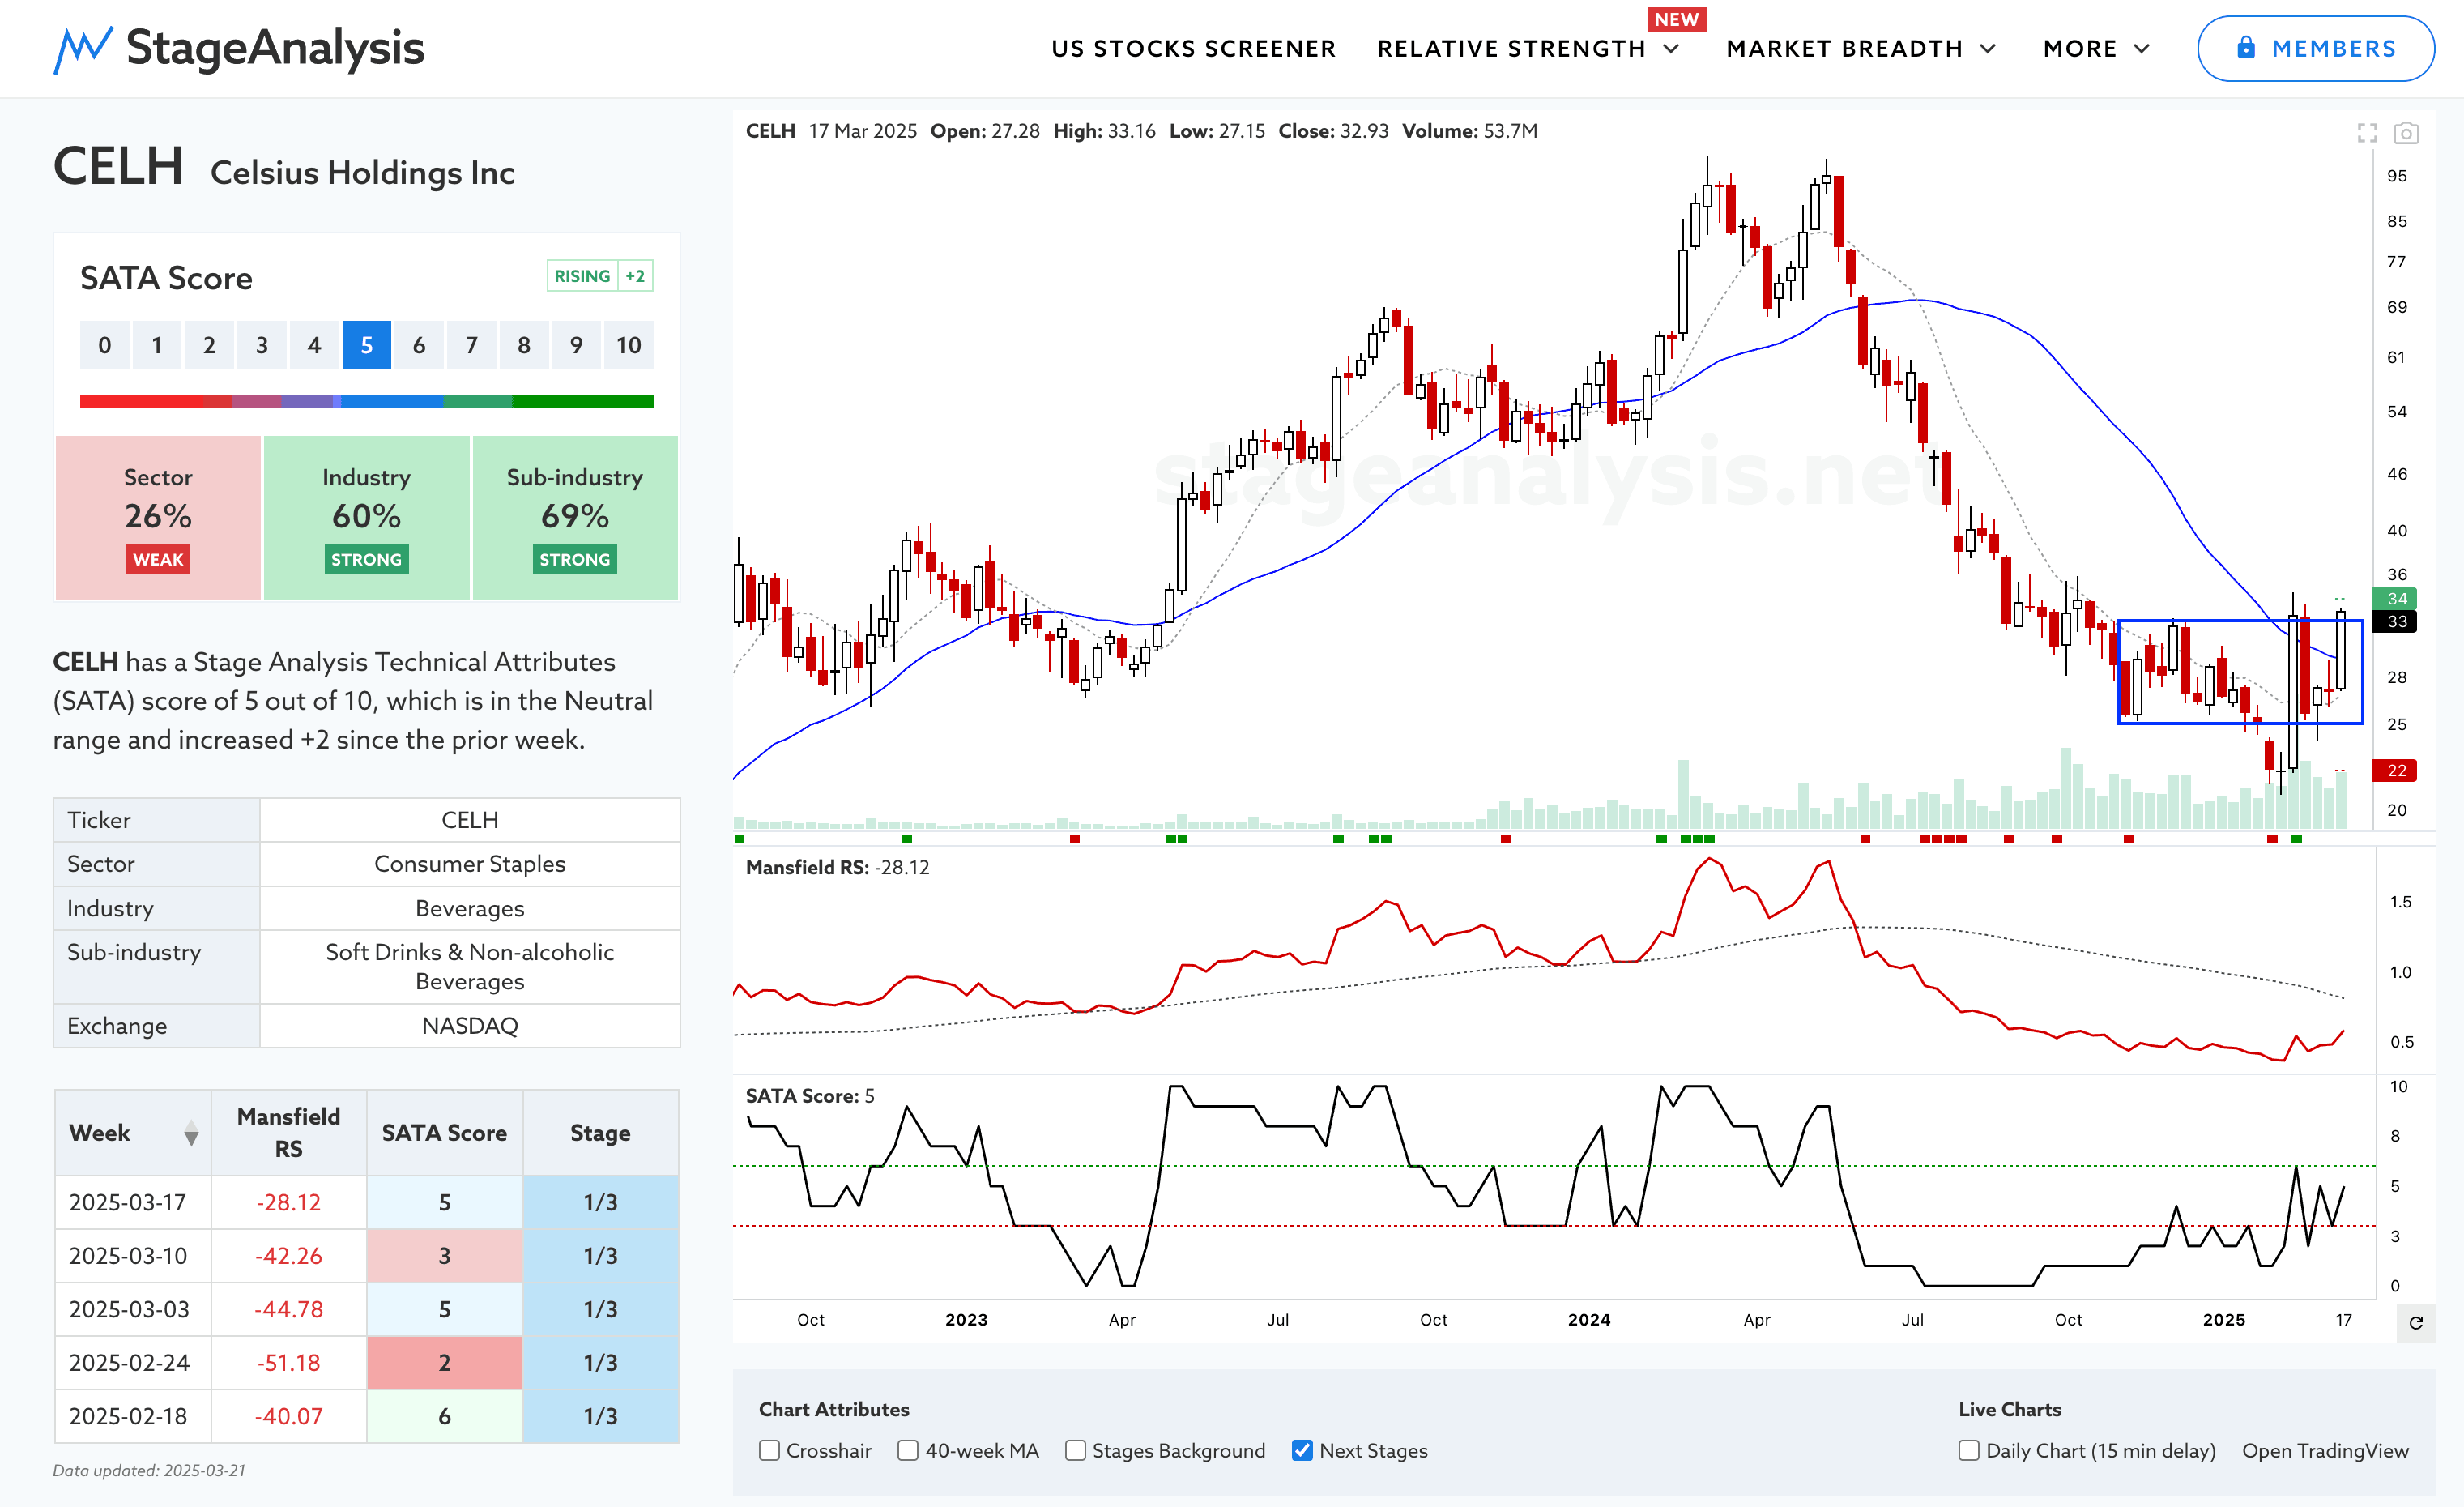Click the Beverages industry value
Viewport: 2464px width, 1507px height.
(470, 908)
